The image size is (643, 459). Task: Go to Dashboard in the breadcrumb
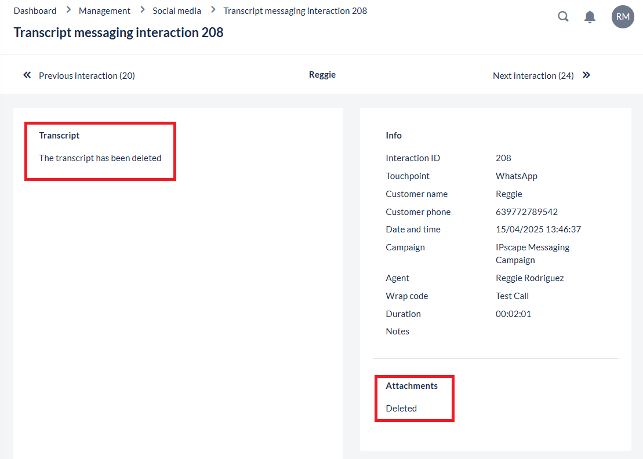[x=35, y=10]
